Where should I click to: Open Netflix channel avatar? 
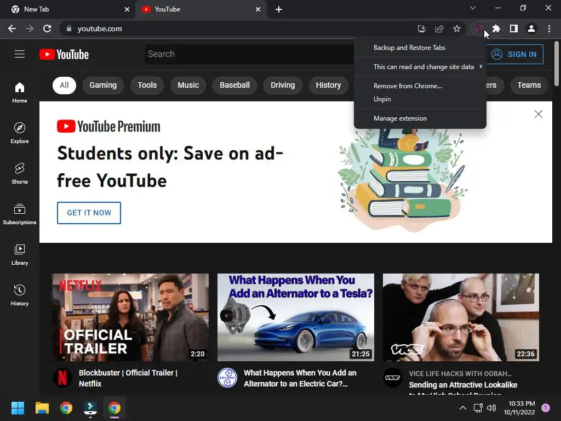click(x=62, y=378)
